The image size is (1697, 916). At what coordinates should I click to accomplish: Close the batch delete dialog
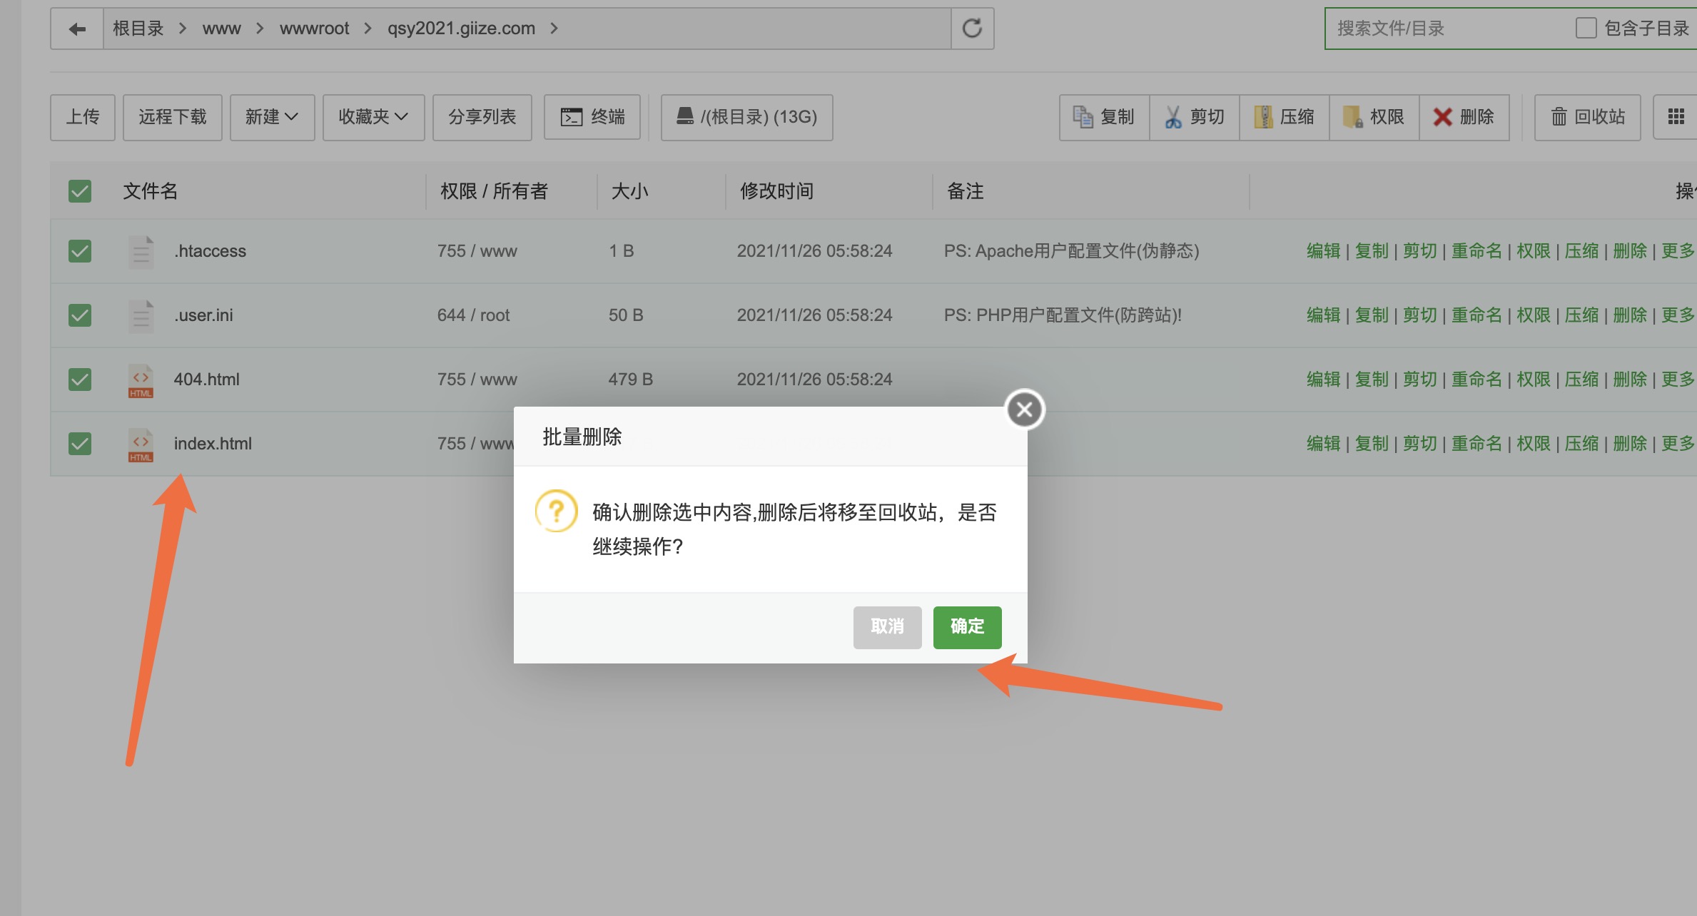click(1025, 409)
